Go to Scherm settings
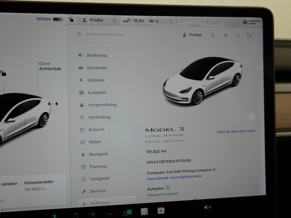 point(92,129)
